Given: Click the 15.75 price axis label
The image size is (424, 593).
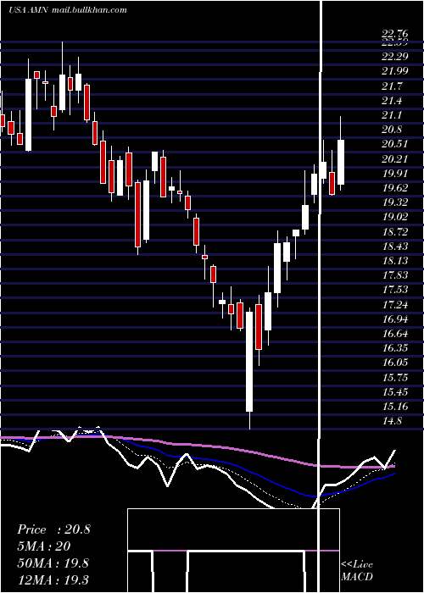Looking at the screenshot, I should [x=395, y=378].
